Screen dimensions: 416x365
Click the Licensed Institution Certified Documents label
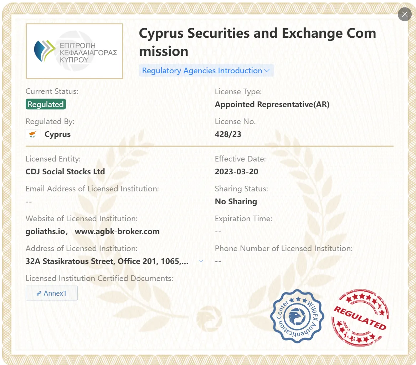99,278
